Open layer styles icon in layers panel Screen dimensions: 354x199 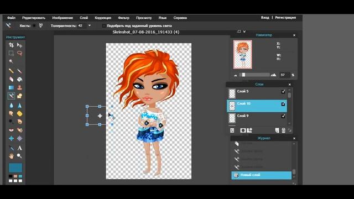pos(249,130)
